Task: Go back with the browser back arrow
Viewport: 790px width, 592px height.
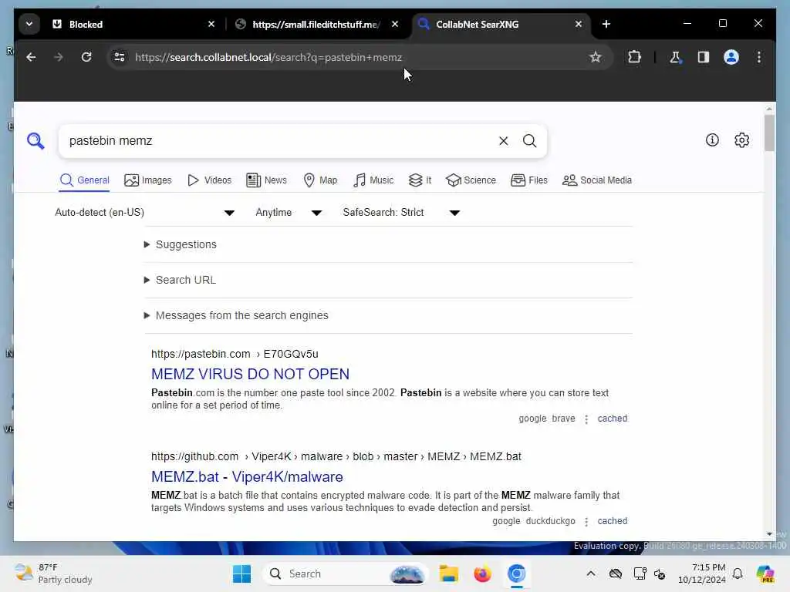Action: [x=31, y=57]
